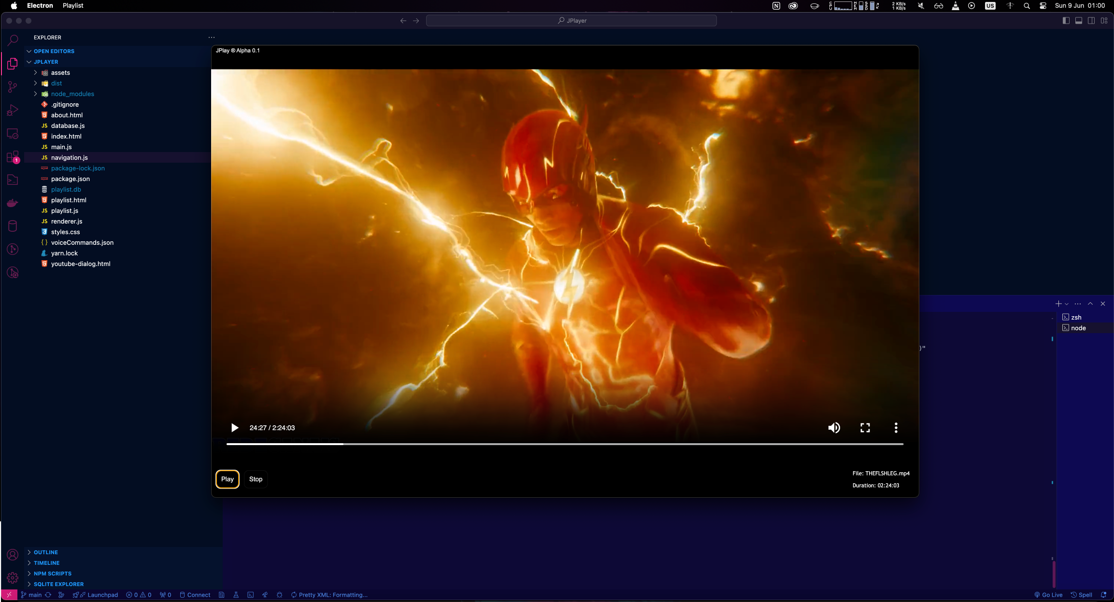The width and height of the screenshot is (1114, 602).
Task: Toggle the bottom panel layout icon
Action: (1079, 20)
